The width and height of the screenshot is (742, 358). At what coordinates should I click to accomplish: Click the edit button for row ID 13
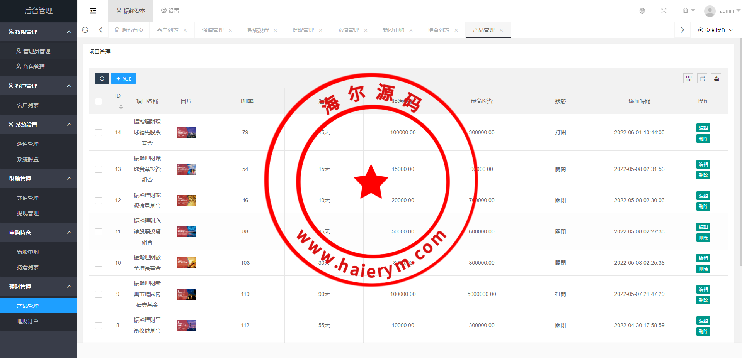[703, 164]
